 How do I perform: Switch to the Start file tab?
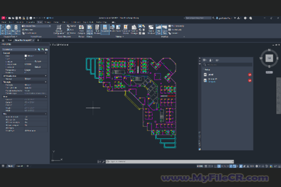(x=10, y=40)
